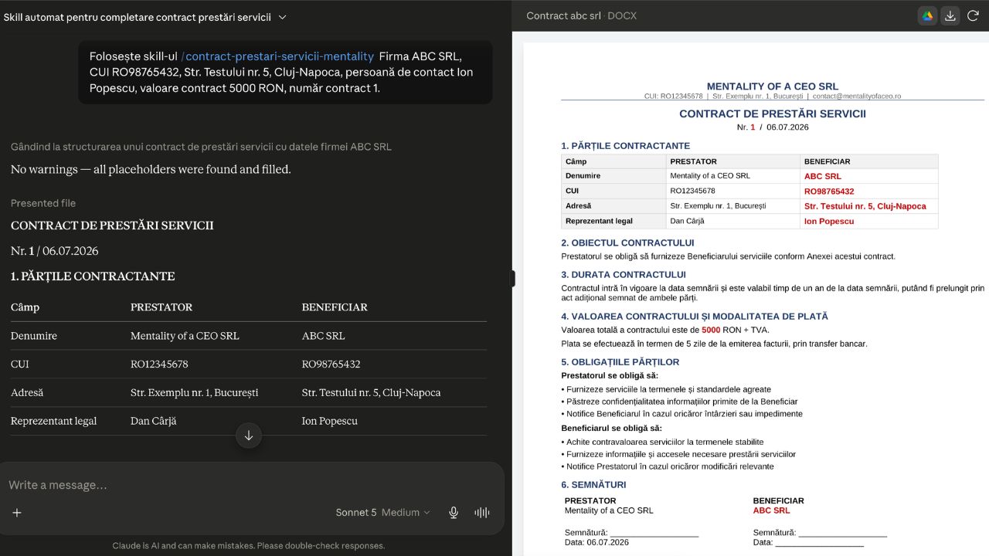Click the red 5000 contract value
Screen dimensions: 989x556
[711, 331]
